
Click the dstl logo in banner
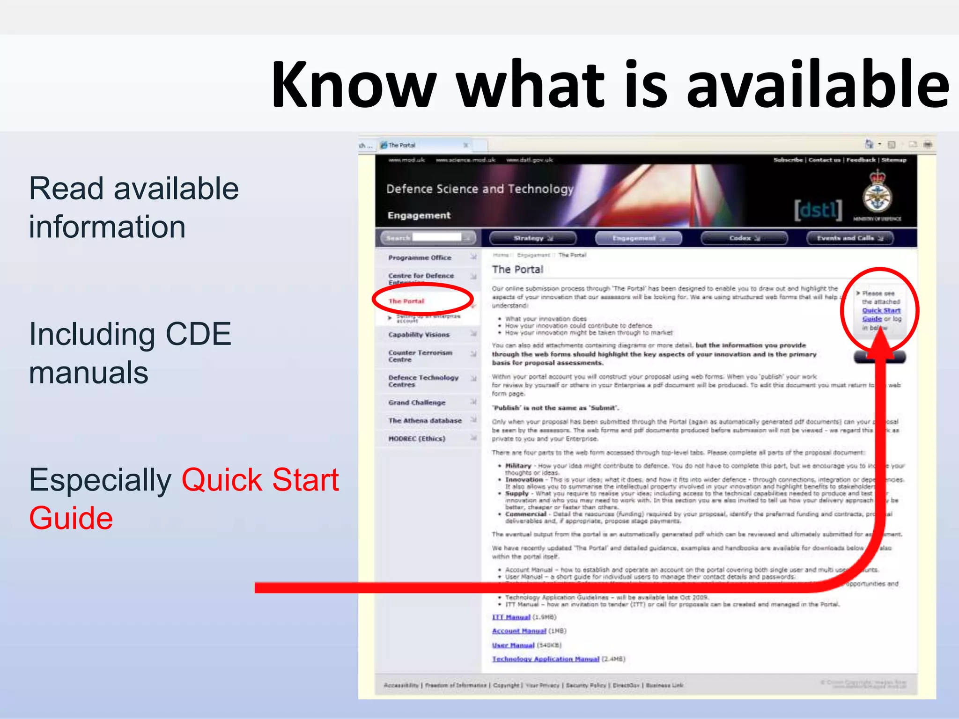[818, 210]
